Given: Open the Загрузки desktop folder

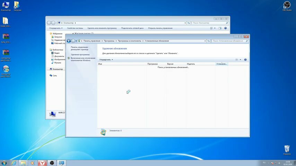Looking at the screenshot, I should click(17, 6).
